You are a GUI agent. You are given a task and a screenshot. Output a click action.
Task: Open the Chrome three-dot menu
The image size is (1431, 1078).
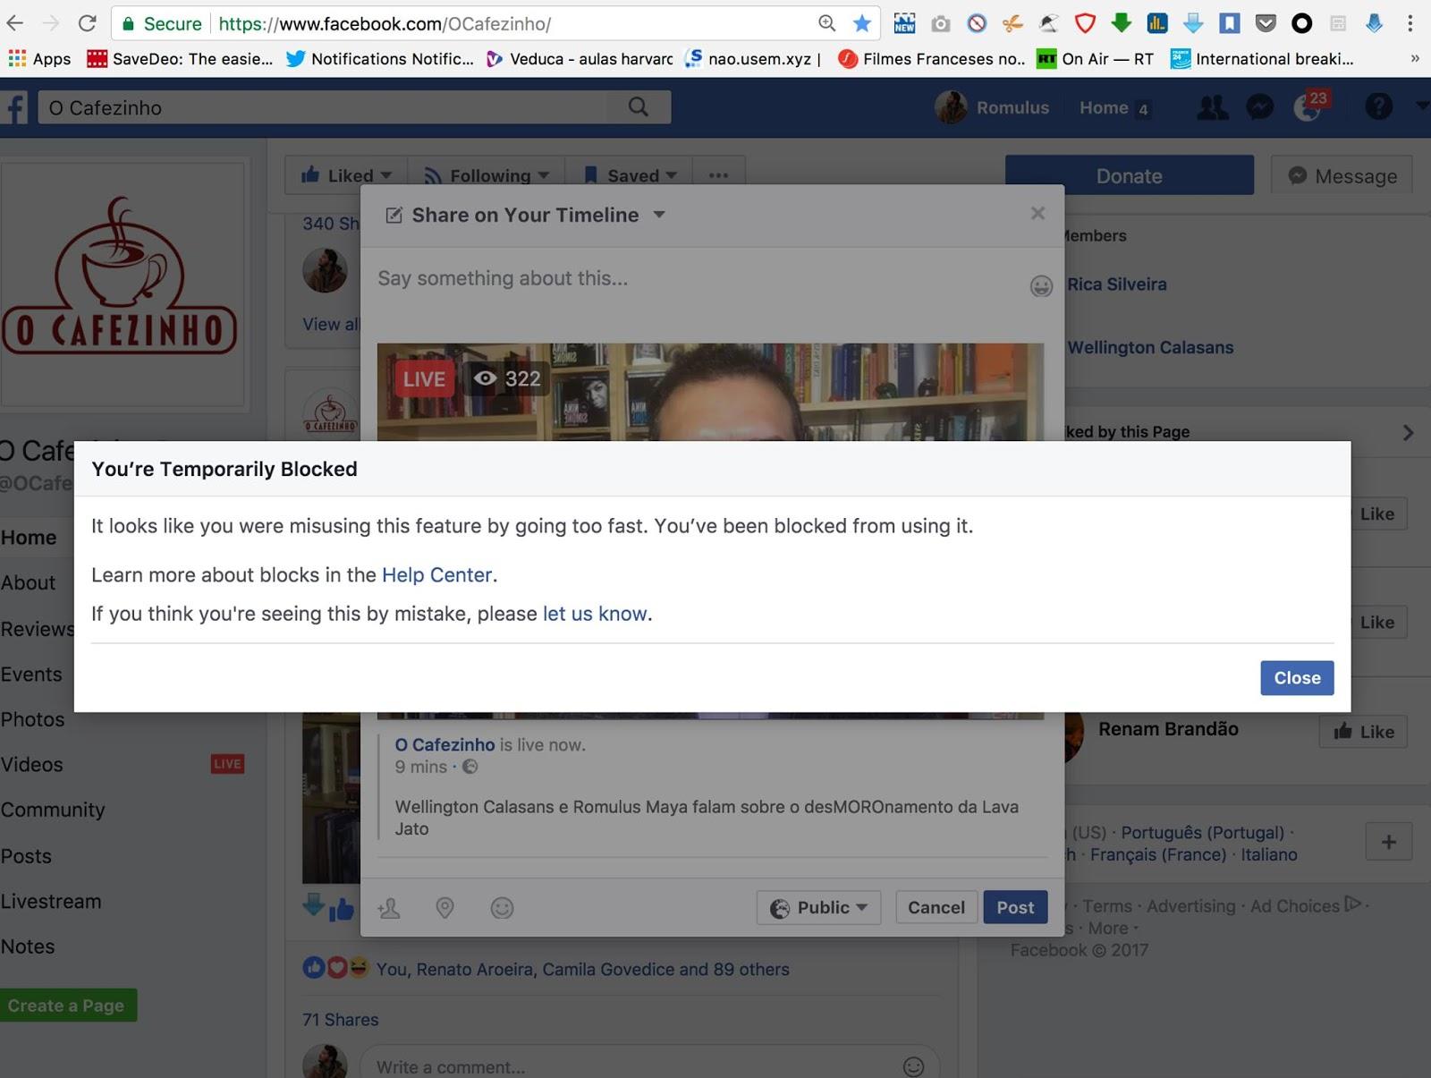click(1410, 23)
